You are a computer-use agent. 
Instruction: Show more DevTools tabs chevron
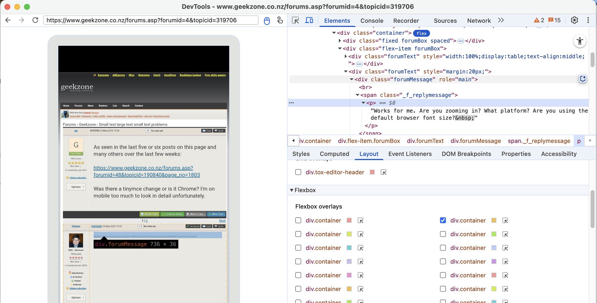pos(501,20)
